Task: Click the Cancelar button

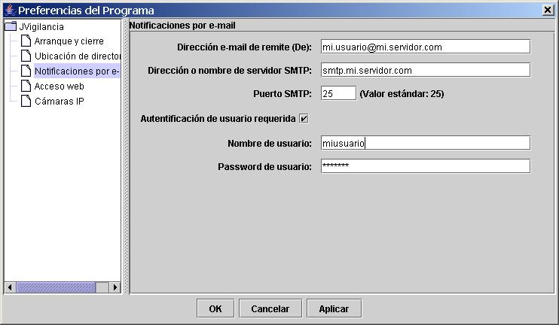Action: 270,308
